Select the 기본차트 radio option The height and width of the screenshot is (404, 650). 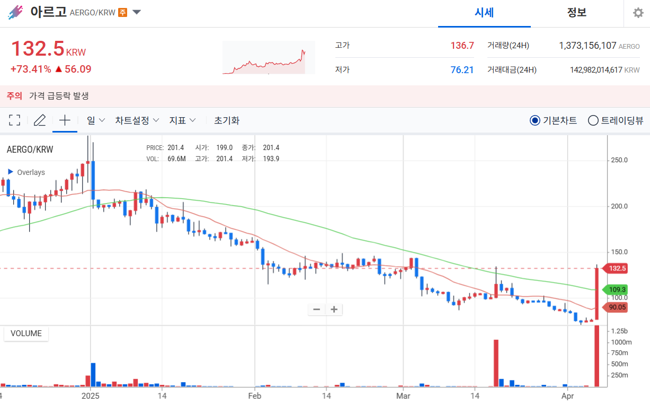pos(554,120)
